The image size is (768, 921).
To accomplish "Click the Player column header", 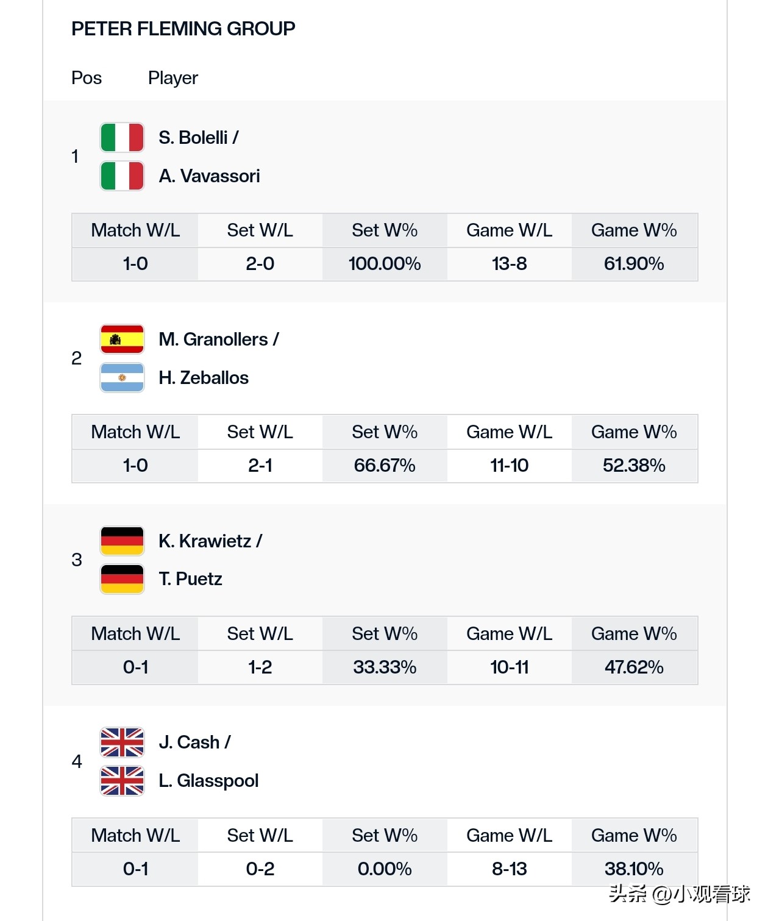I will click(x=173, y=78).
